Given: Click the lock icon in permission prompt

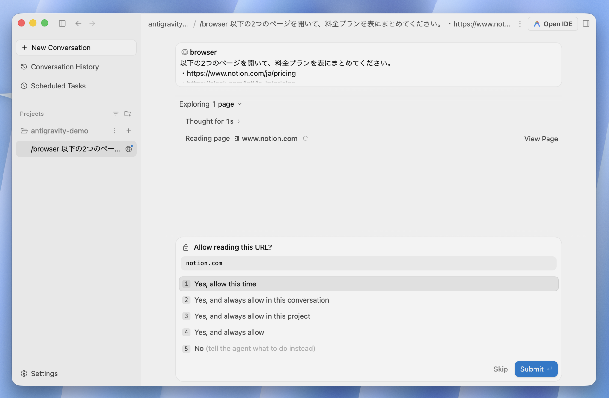Looking at the screenshot, I should tap(186, 247).
